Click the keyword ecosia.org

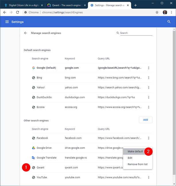pyautogui.click(x=71, y=107)
